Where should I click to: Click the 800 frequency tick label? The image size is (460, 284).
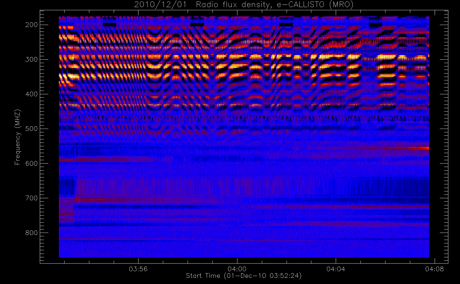[x=32, y=233]
